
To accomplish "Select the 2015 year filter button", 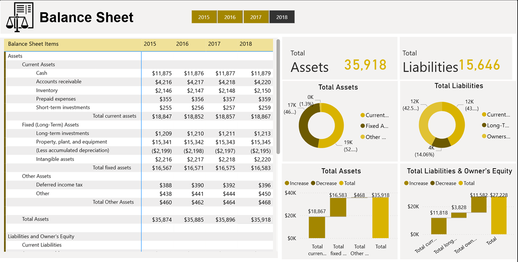I will click(x=204, y=17).
